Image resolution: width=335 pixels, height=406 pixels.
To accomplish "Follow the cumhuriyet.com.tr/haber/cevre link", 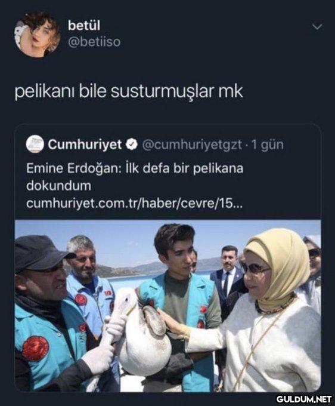I will [x=134, y=204].
